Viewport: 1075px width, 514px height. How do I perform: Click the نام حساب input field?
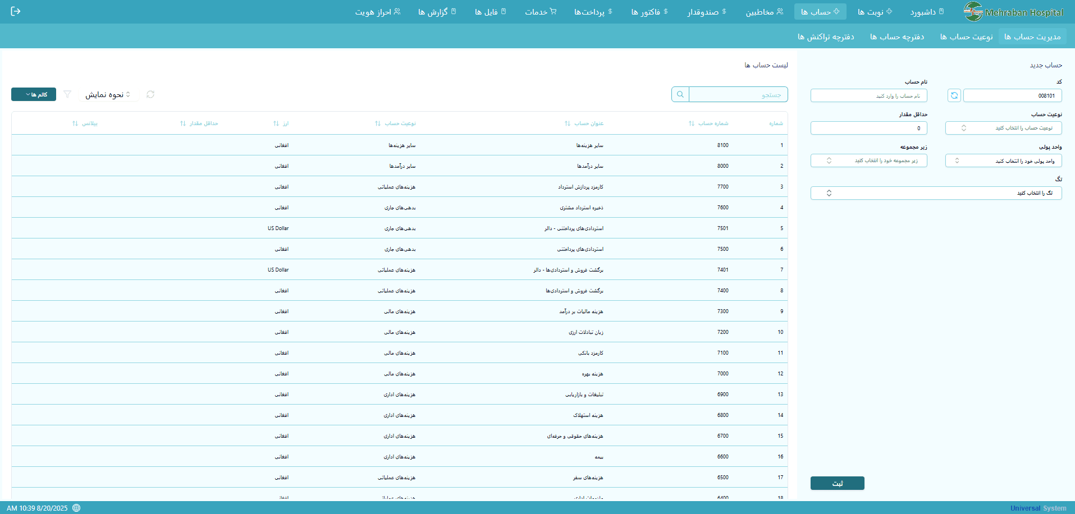tap(868, 95)
